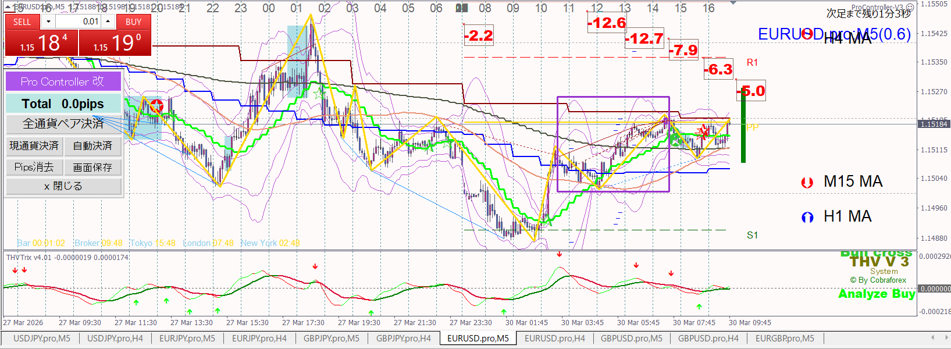Click the red circle icon beside H4 MA

(807, 34)
